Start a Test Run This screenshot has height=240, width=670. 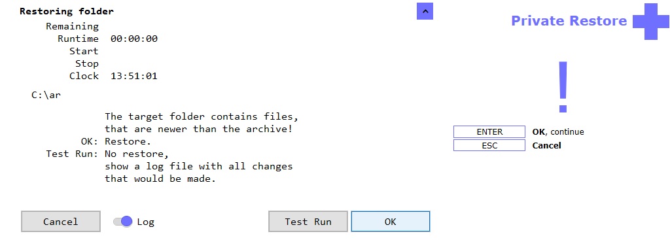308,222
